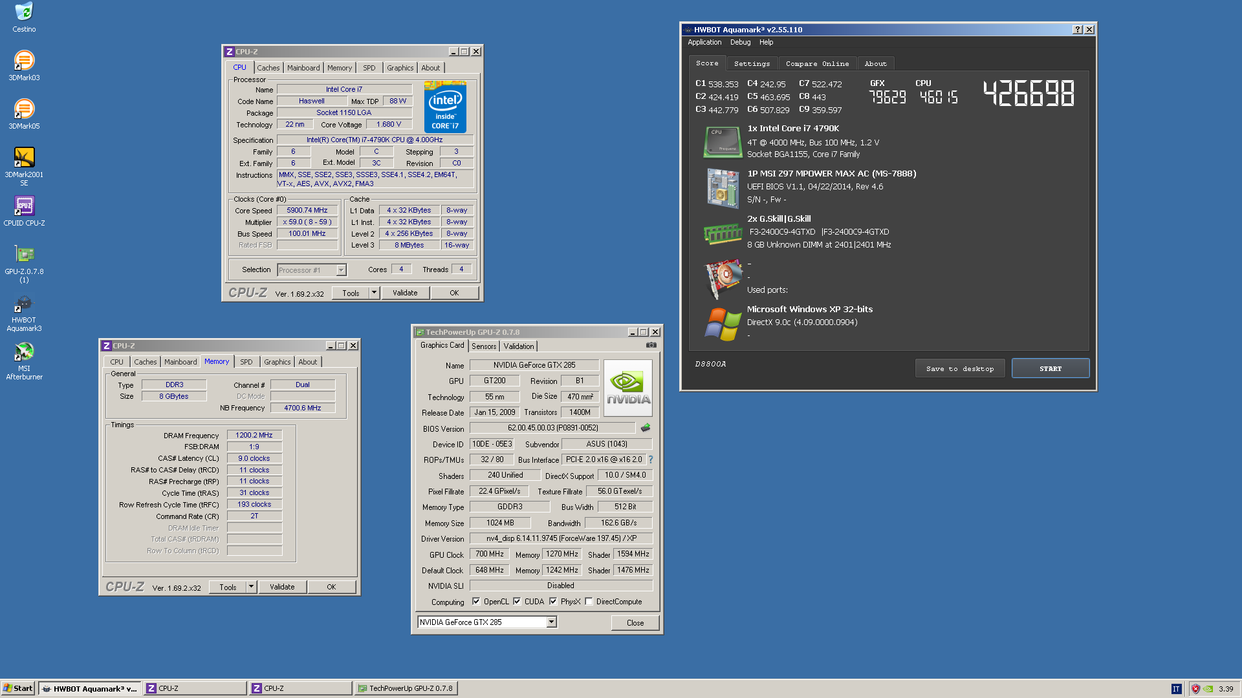The image size is (1242, 698).
Task: Open the CPUID CPU-Z desktop shortcut
Action: coord(24,211)
